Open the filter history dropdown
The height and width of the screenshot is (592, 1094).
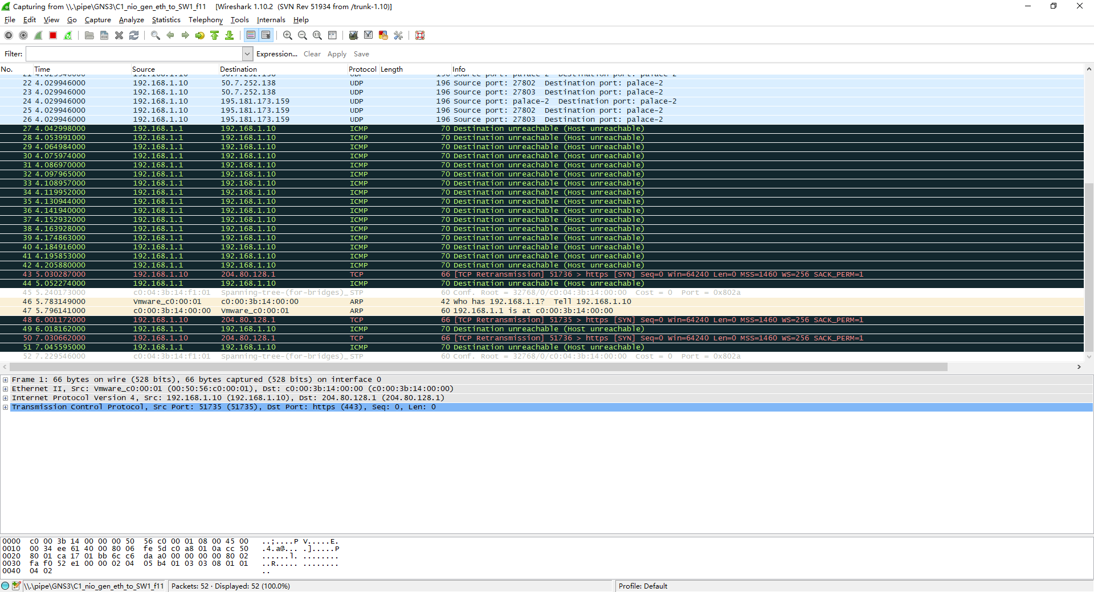247,54
